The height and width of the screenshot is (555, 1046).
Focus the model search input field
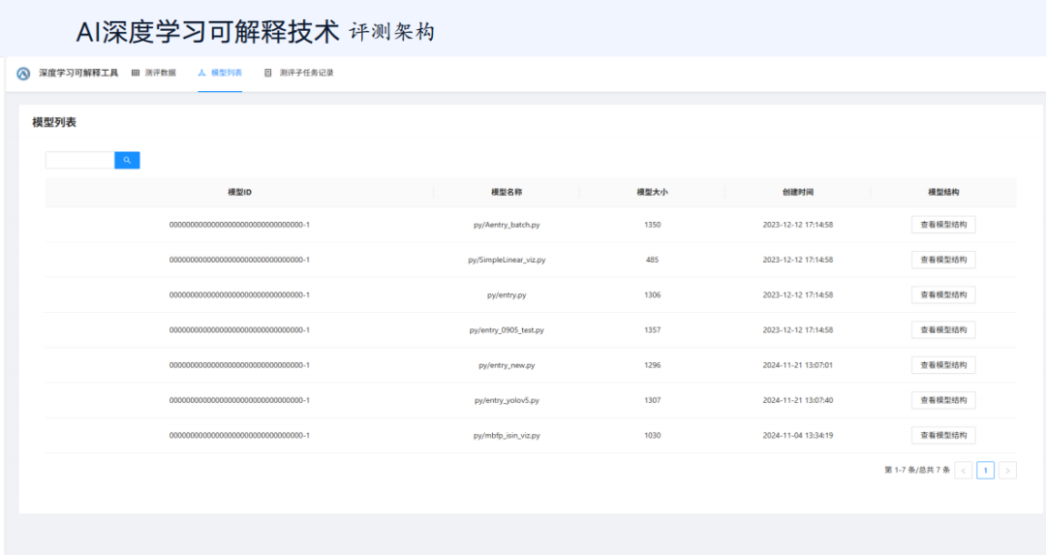80,160
